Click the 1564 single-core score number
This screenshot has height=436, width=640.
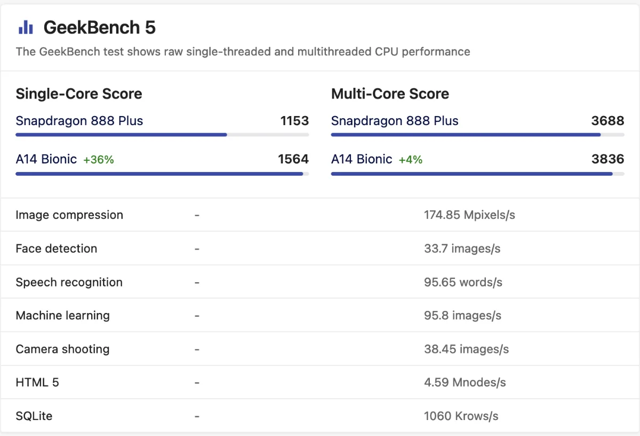pos(293,159)
